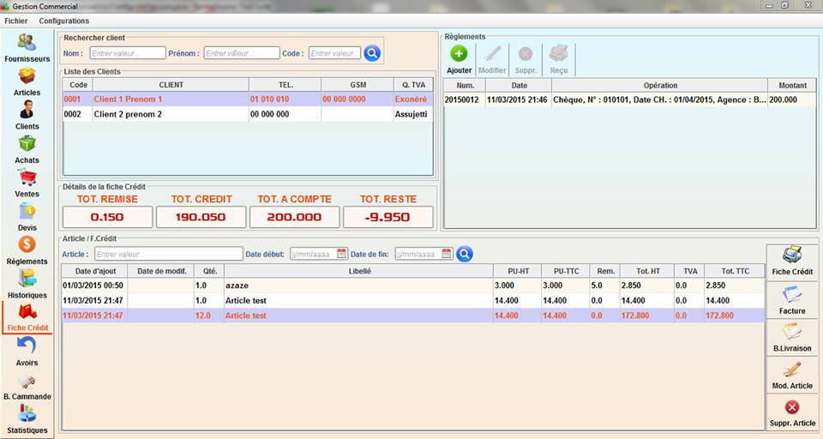Click the green Ajouter règlement icon
The image size is (823, 439).
[x=460, y=54]
